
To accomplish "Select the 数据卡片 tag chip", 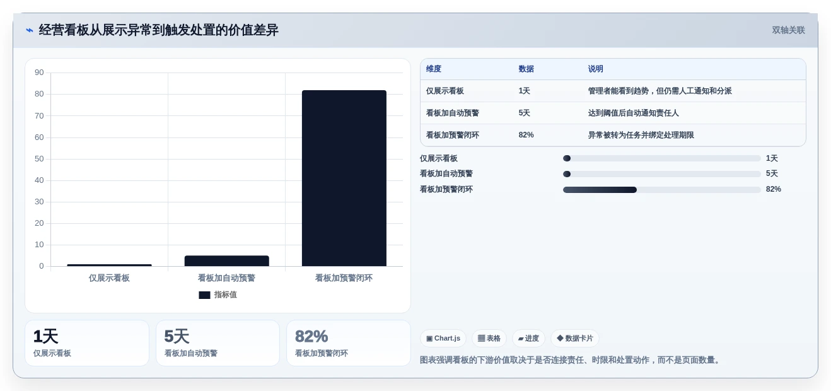I will click(575, 339).
